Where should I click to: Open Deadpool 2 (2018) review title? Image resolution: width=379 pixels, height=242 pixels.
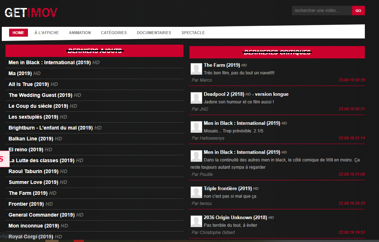[224, 94]
